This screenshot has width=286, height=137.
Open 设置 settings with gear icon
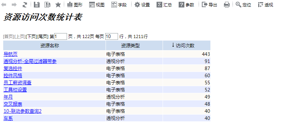(x=142, y=5)
